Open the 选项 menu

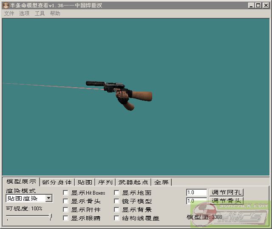[x=24, y=14]
